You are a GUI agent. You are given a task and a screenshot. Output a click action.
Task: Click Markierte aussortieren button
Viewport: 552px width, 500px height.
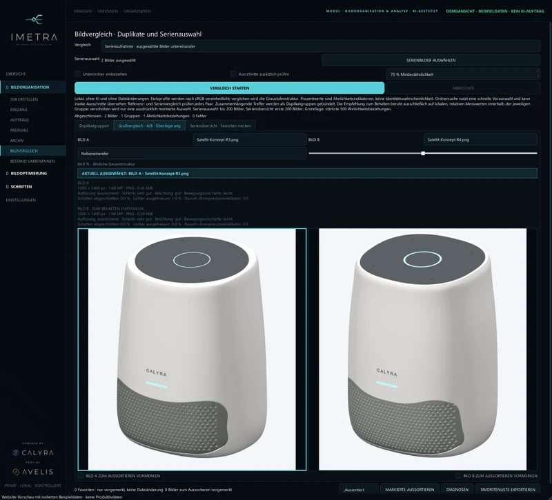410,490
